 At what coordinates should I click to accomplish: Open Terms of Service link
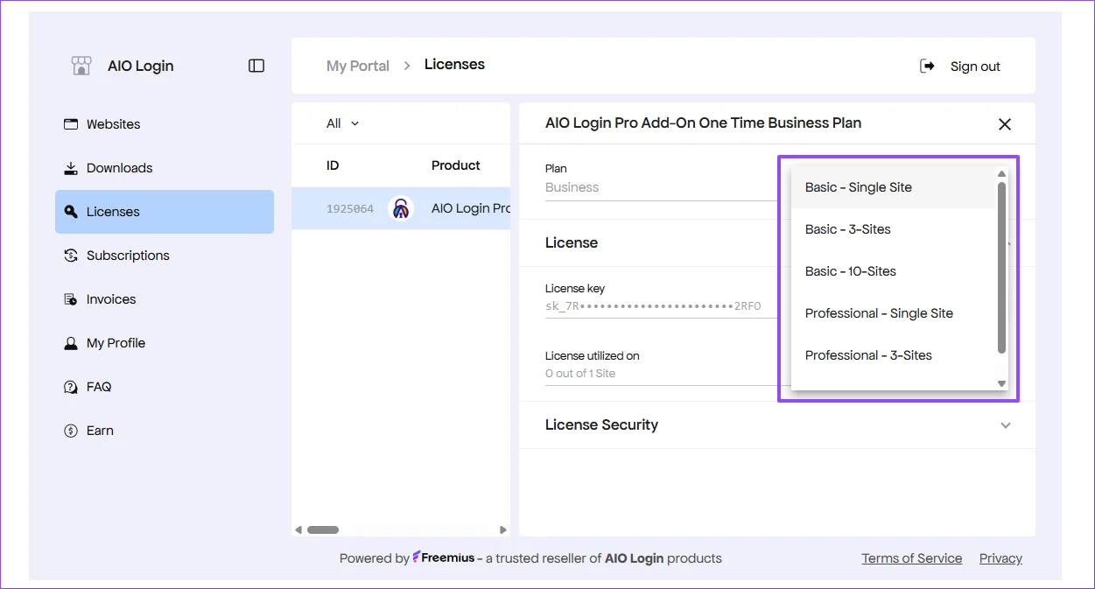[912, 558]
